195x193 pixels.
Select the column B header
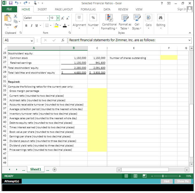click(74, 48)
